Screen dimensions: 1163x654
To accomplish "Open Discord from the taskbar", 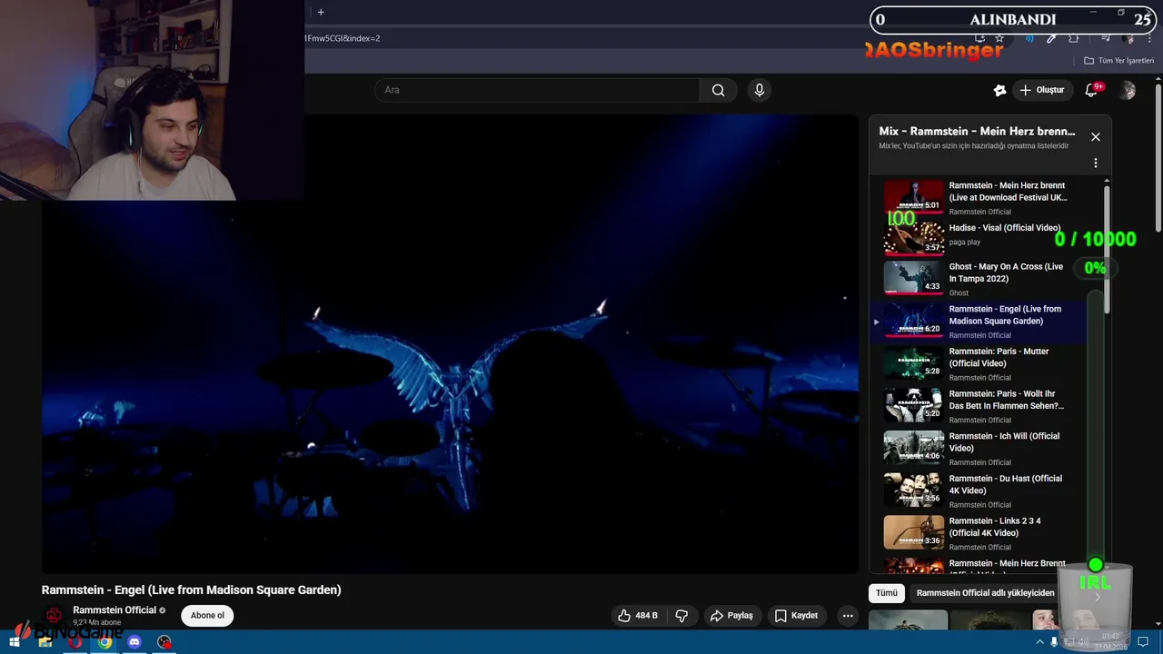I will click(134, 642).
